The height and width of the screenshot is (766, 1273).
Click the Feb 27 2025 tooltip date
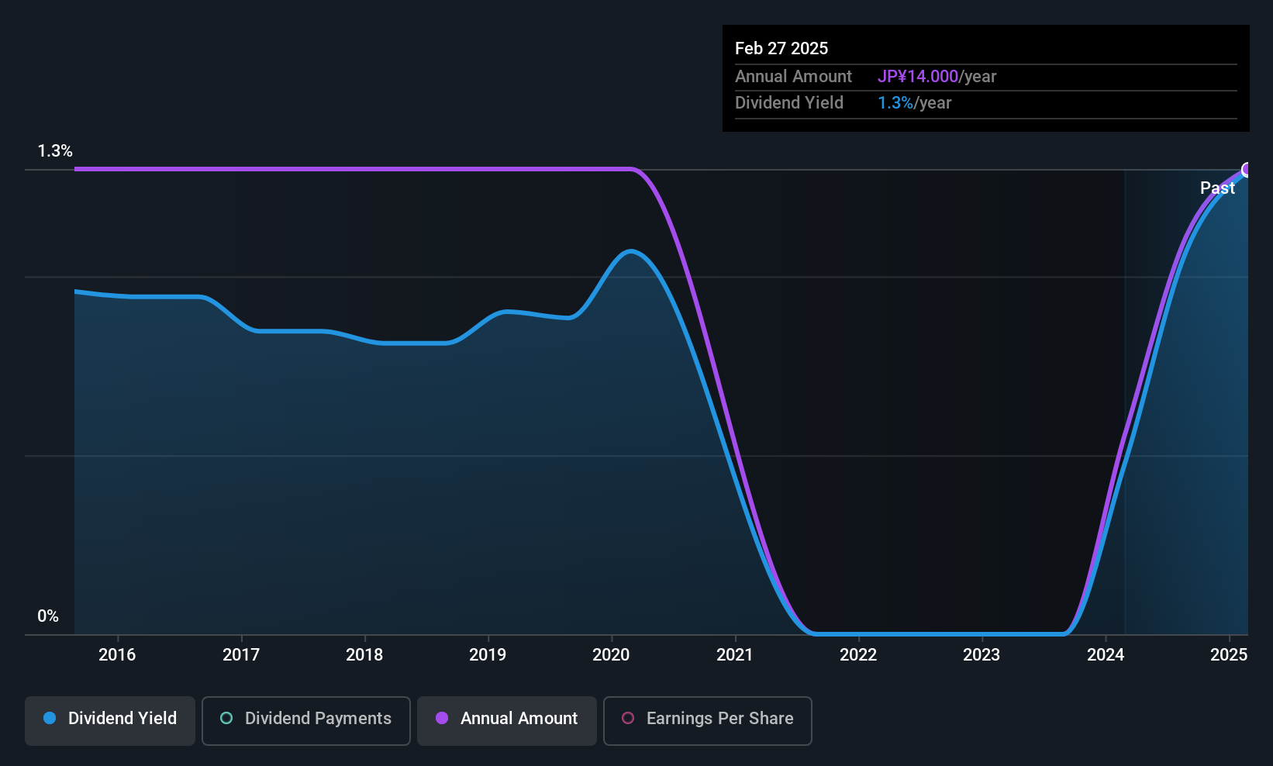tap(781, 48)
